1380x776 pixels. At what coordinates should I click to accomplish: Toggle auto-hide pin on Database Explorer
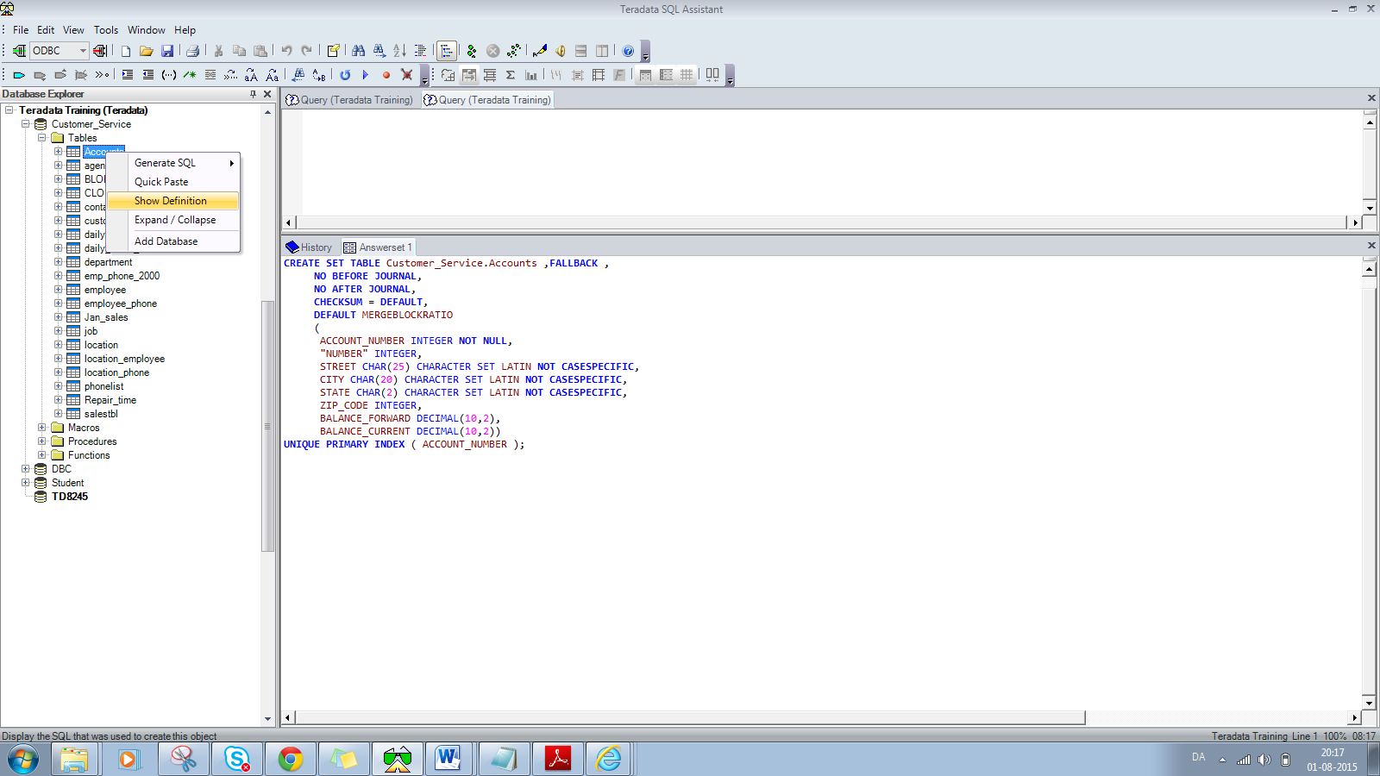click(254, 93)
